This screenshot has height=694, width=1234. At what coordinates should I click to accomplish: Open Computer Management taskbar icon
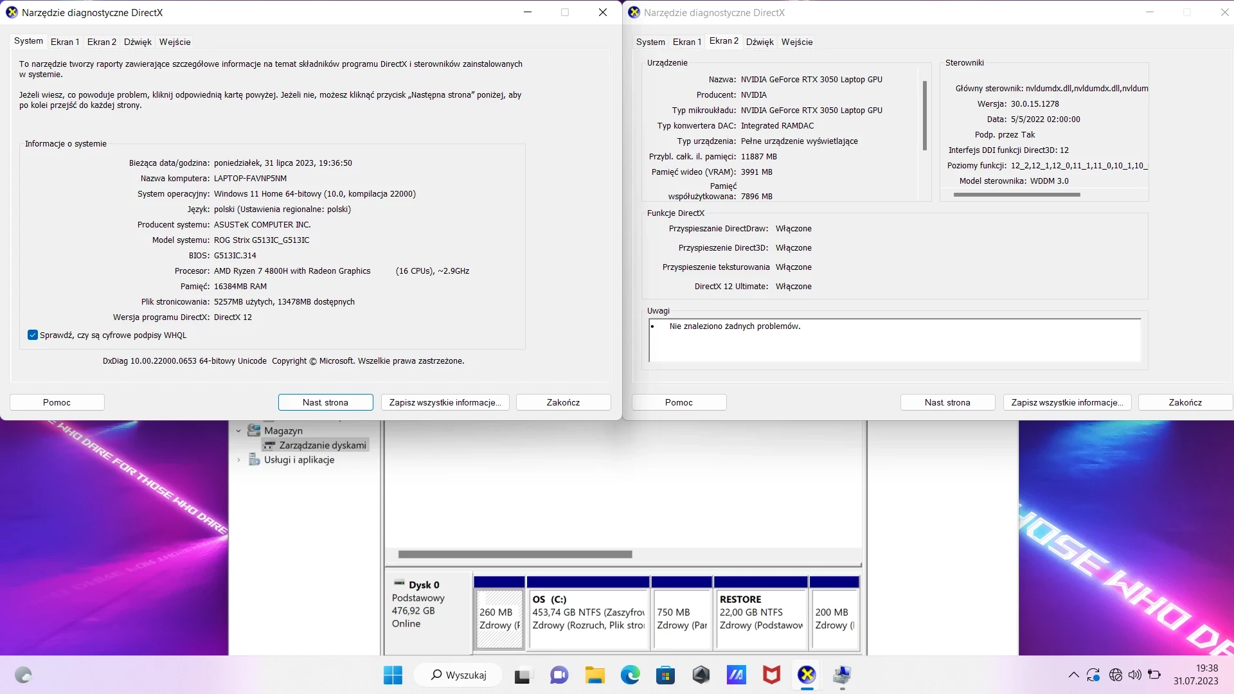843,675
